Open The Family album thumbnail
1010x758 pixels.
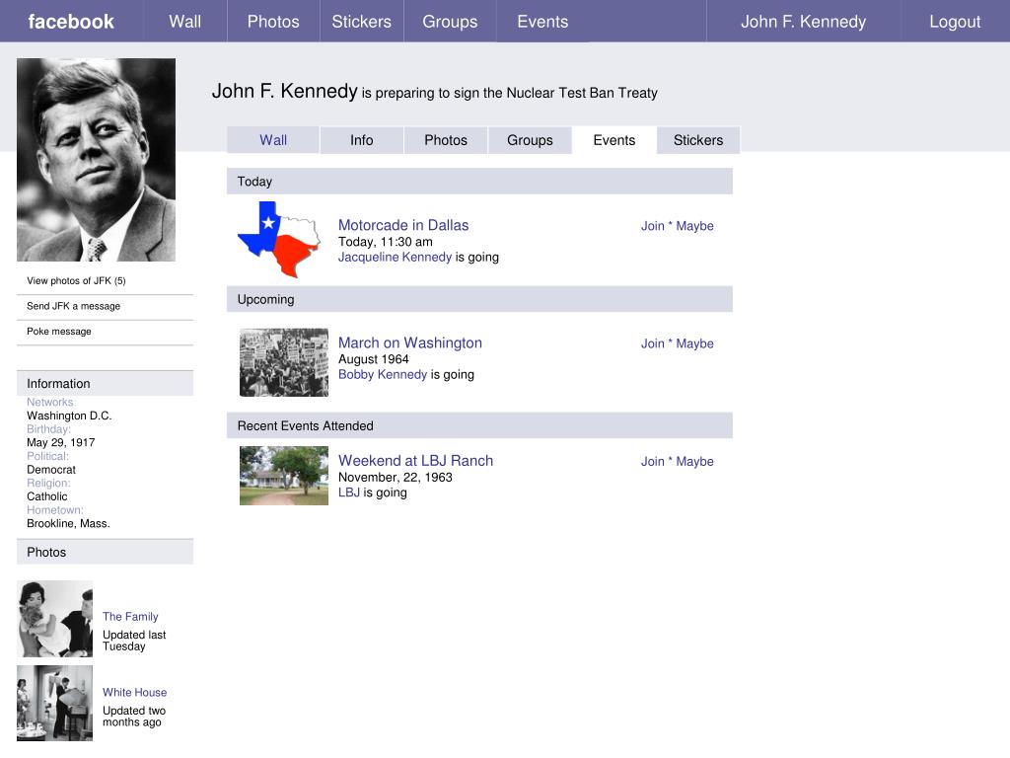pyautogui.click(x=55, y=619)
